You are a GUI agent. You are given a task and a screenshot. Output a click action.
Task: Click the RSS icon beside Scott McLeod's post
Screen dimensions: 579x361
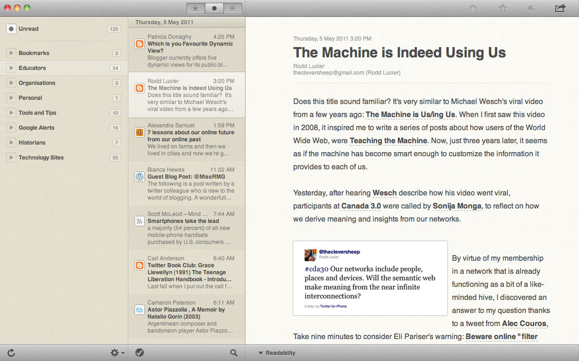[139, 221]
